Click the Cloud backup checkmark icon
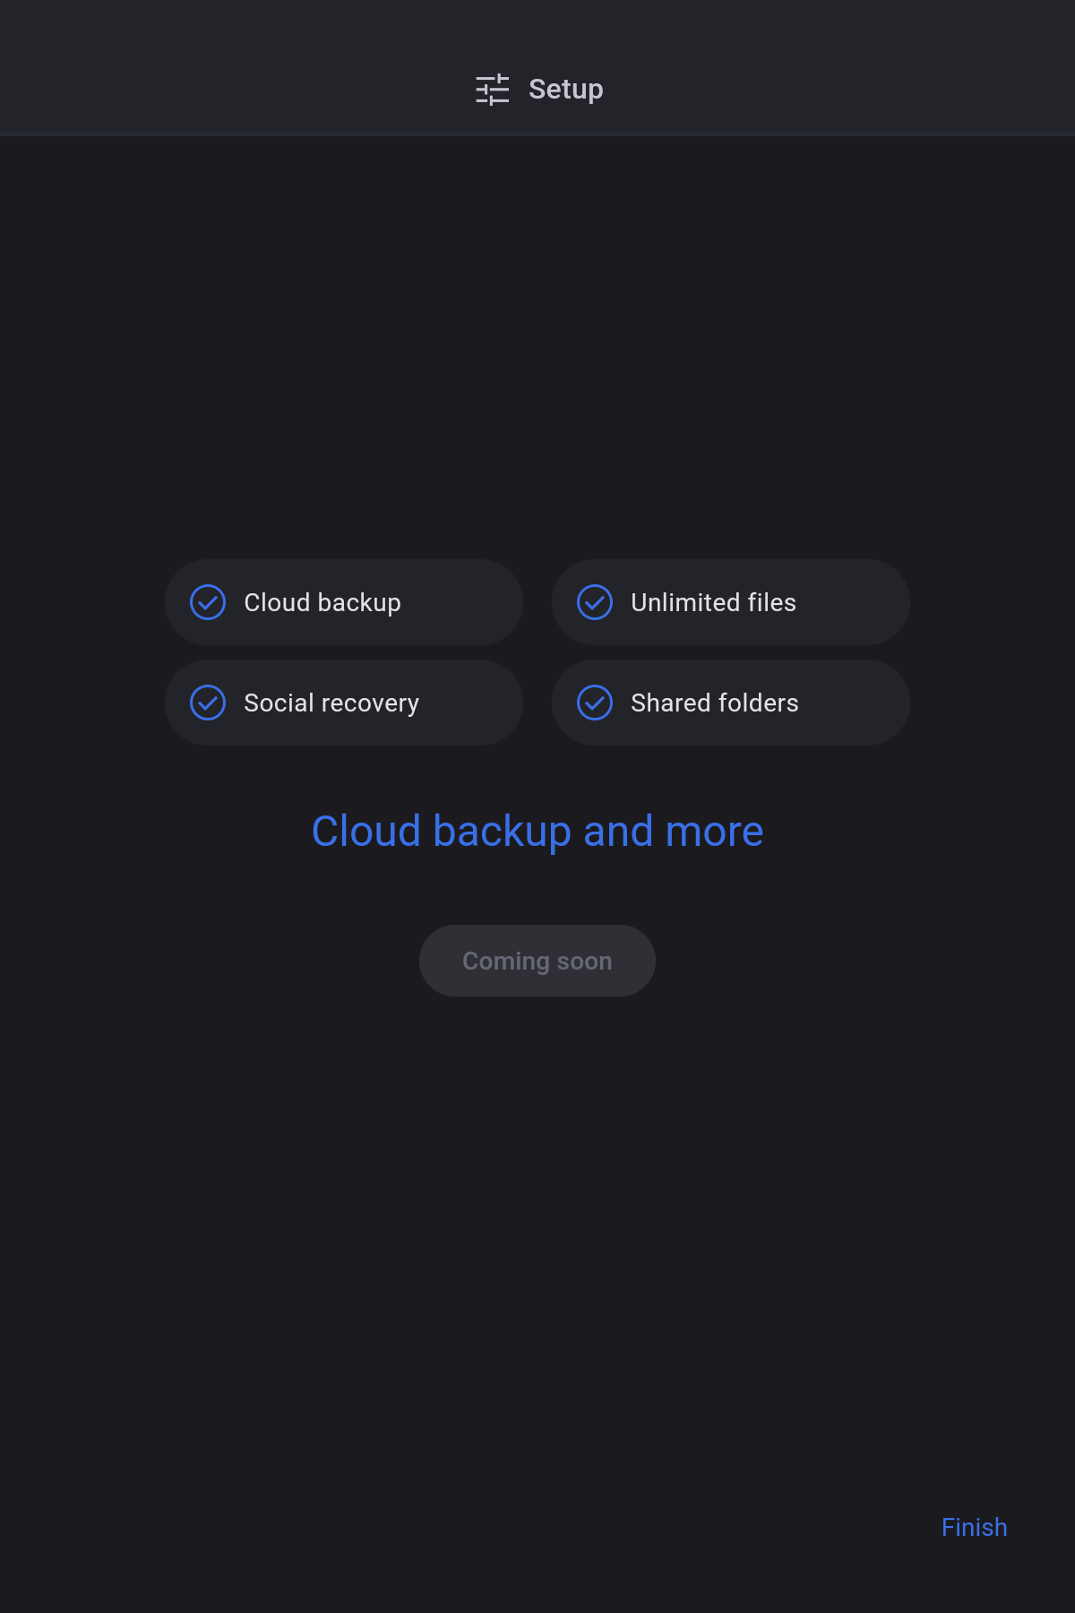The height and width of the screenshot is (1613, 1075). 208,602
